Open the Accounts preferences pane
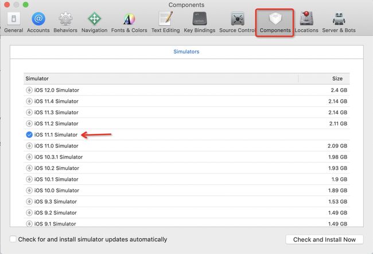 [38, 23]
